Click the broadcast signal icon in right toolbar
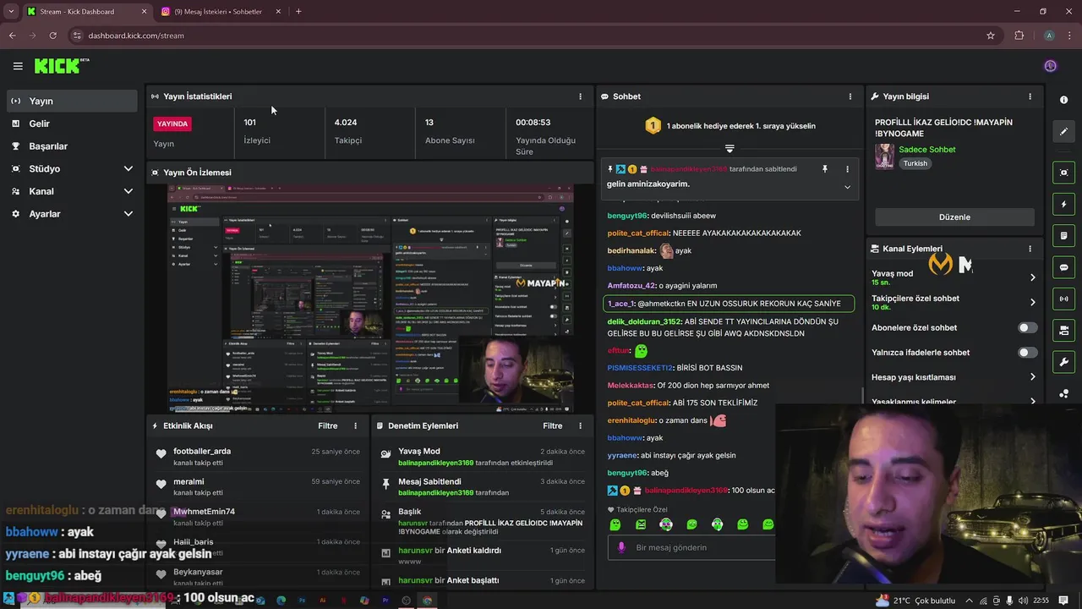Viewport: 1082px width, 609px height. click(x=1063, y=299)
